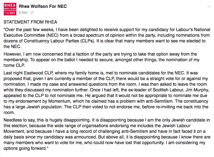Open the 3 hrs timestamp link
Screen dimensions: 214x157
(x=23, y=13)
